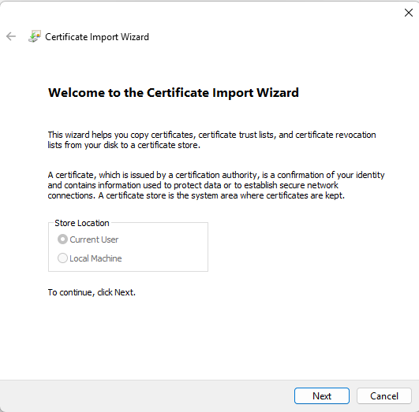The image size is (419, 412).
Task: Close the Certificate Import Wizard window
Action: pos(408,13)
